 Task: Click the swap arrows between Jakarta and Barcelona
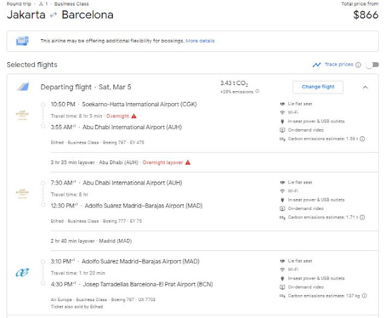click(x=54, y=15)
